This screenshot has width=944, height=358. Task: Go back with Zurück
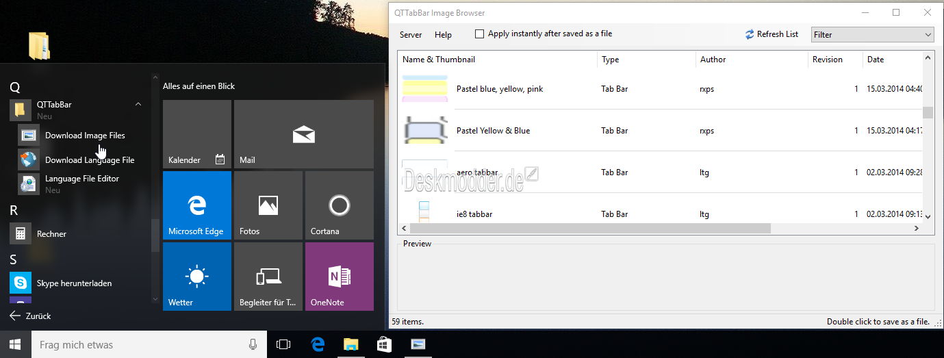(31, 316)
